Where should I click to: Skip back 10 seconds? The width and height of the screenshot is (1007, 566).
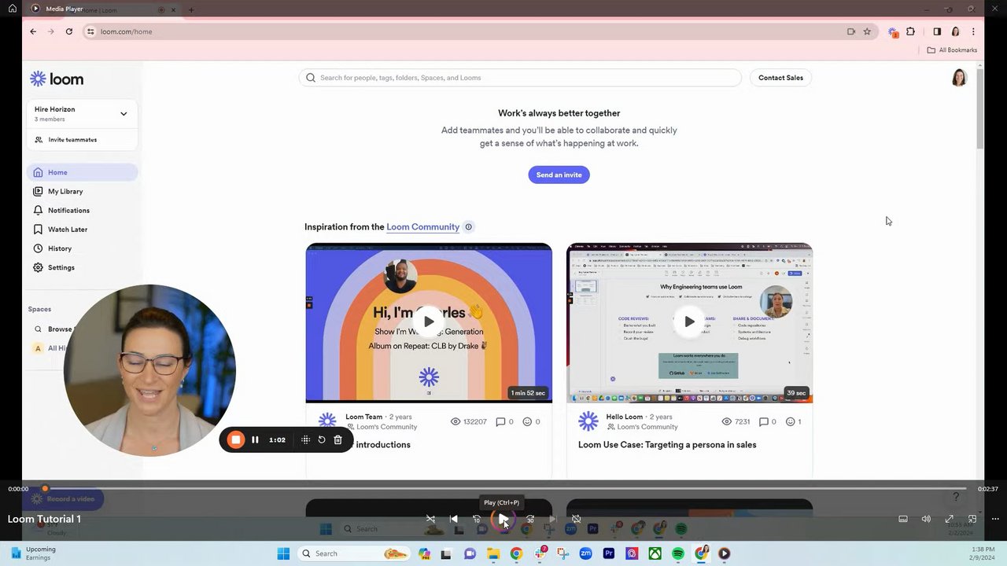(x=476, y=519)
